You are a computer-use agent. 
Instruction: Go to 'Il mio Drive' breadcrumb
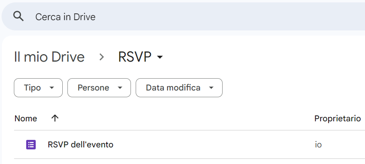pyautogui.click(x=49, y=57)
